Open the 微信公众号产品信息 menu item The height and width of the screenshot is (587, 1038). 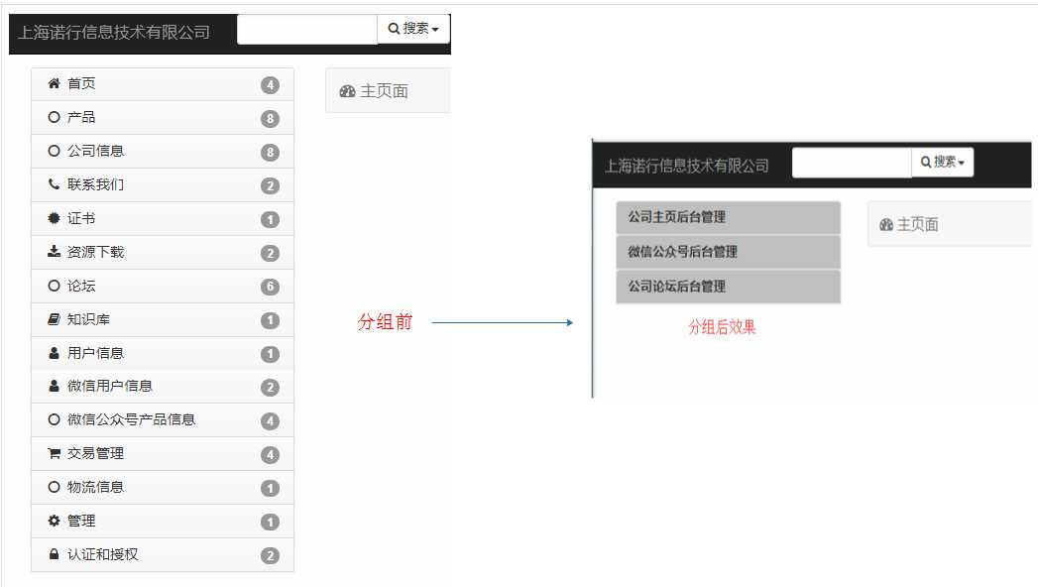pos(163,420)
